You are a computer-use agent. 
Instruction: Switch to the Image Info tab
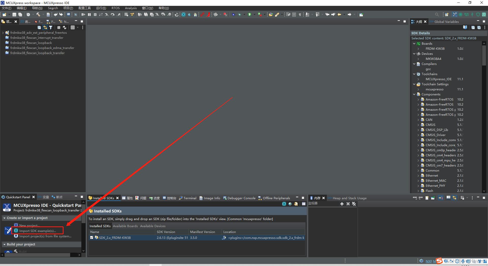pos(210,198)
